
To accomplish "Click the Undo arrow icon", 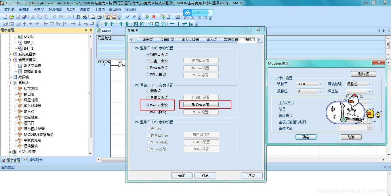I will (54, 17).
